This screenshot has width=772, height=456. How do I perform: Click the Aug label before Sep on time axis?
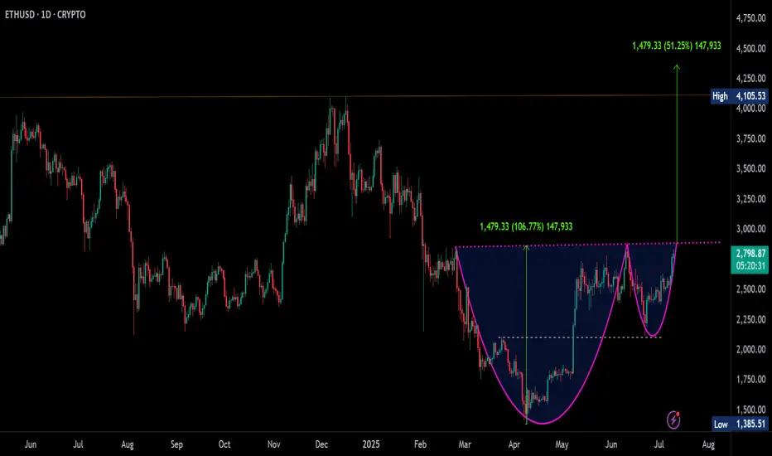coord(128,444)
